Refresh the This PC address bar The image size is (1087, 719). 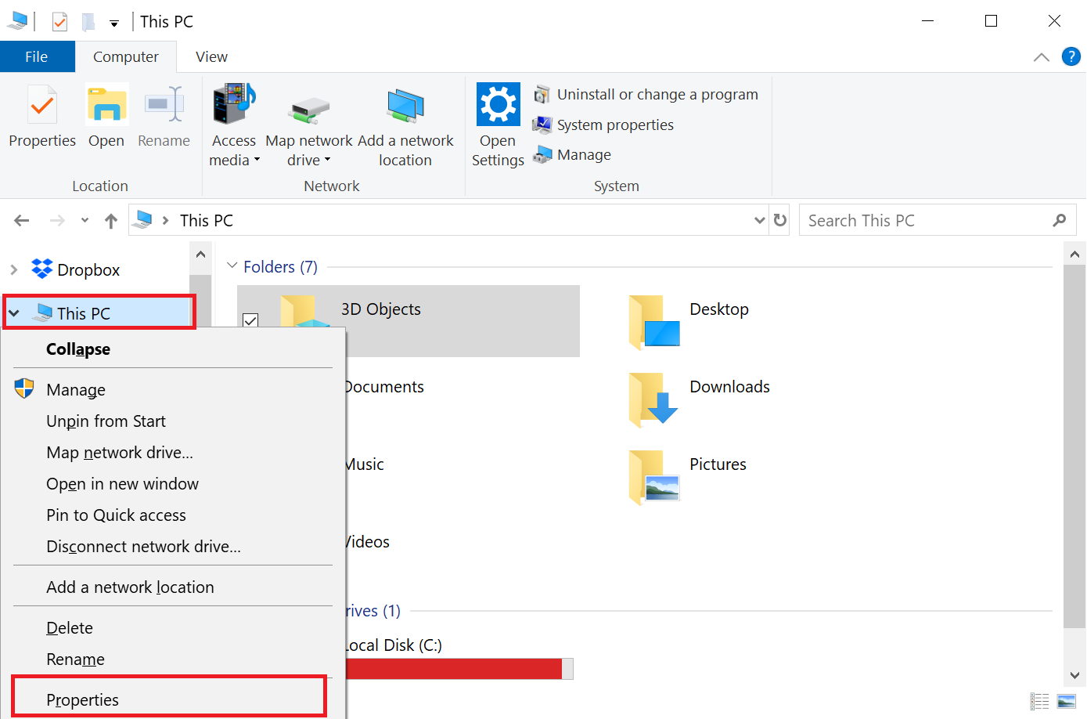[x=780, y=220]
